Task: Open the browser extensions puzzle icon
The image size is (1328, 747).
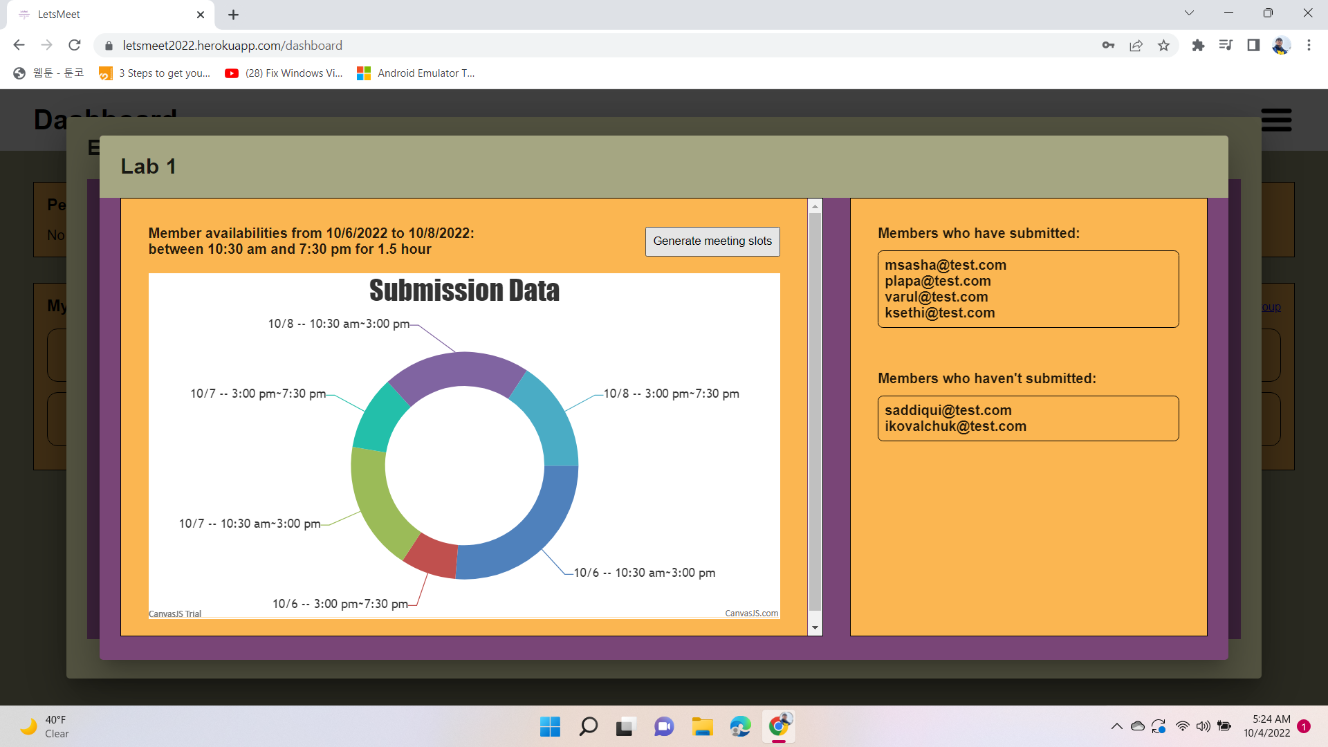Action: click(1198, 46)
